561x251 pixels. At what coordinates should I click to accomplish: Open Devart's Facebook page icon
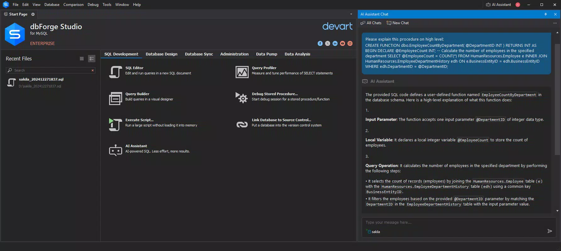click(x=320, y=44)
